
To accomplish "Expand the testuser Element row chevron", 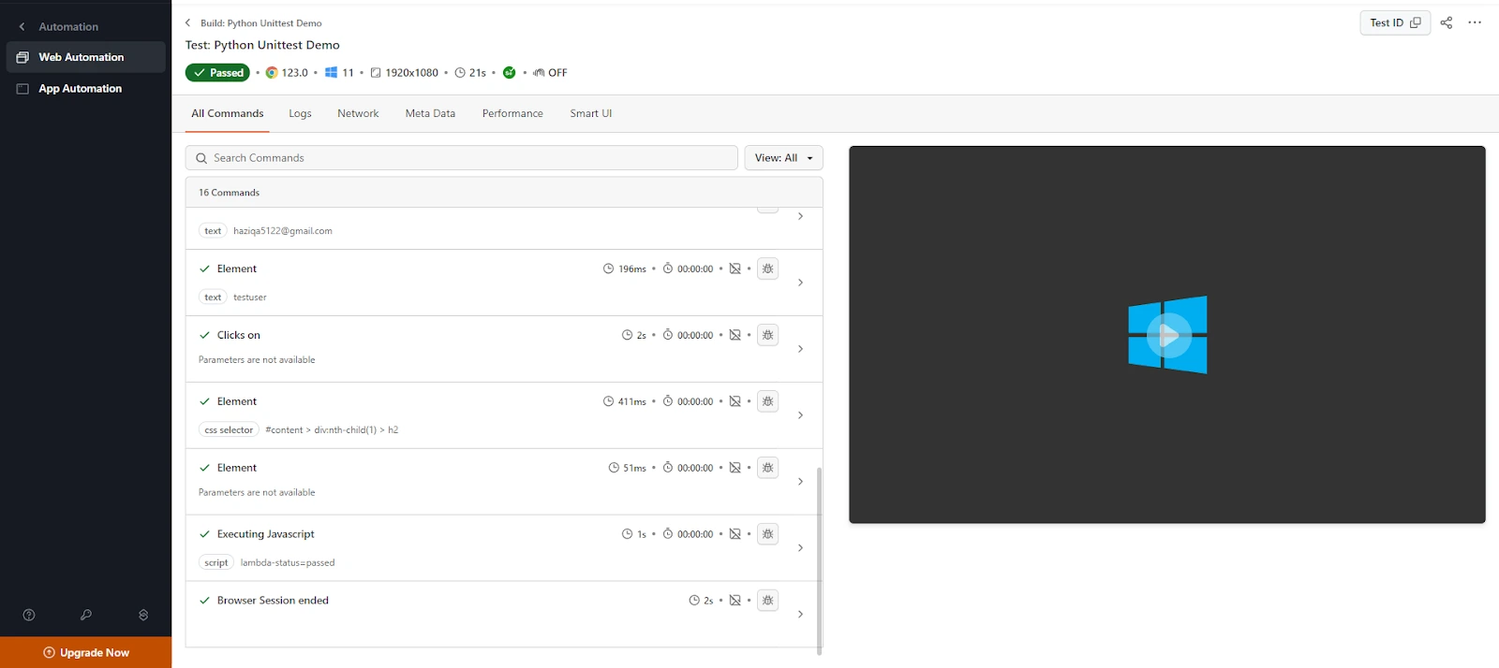I will pos(800,283).
